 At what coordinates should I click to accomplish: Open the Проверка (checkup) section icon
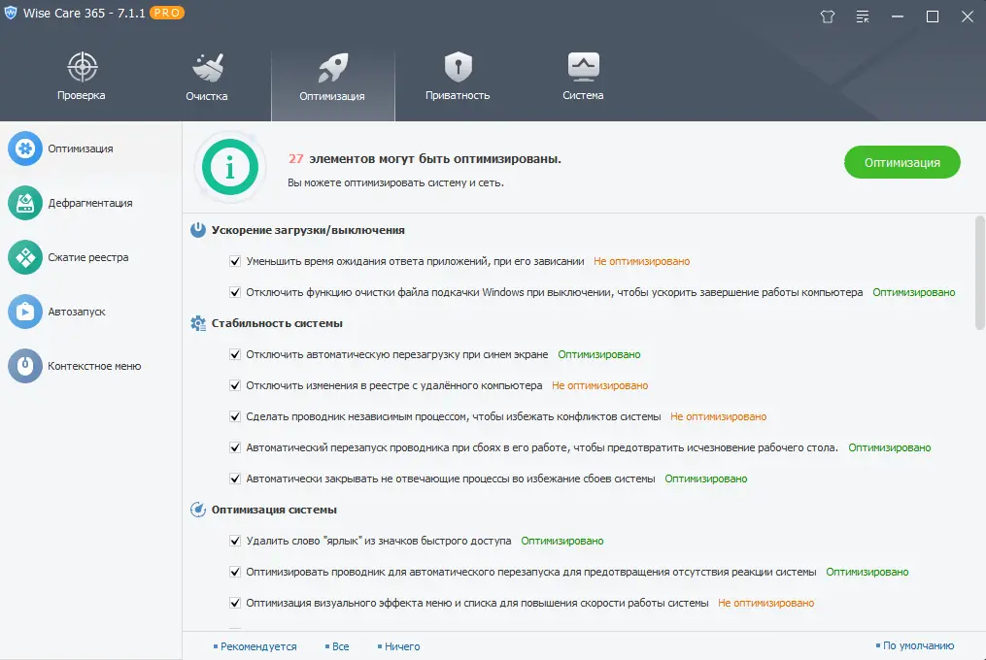click(x=81, y=68)
